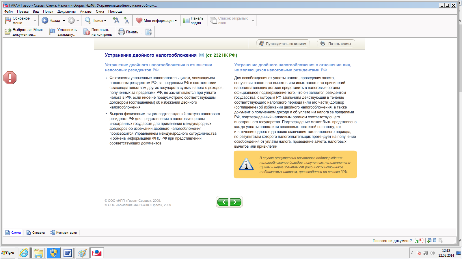Click the Печать схемы button

coord(336,43)
